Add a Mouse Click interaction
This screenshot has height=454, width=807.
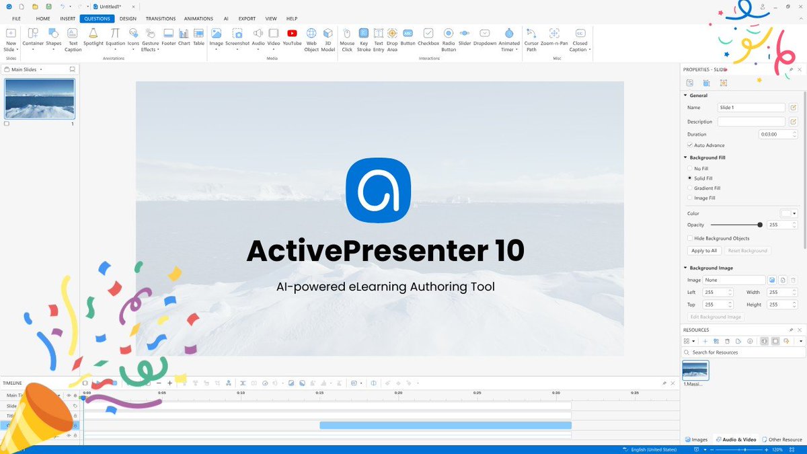pyautogui.click(x=347, y=40)
